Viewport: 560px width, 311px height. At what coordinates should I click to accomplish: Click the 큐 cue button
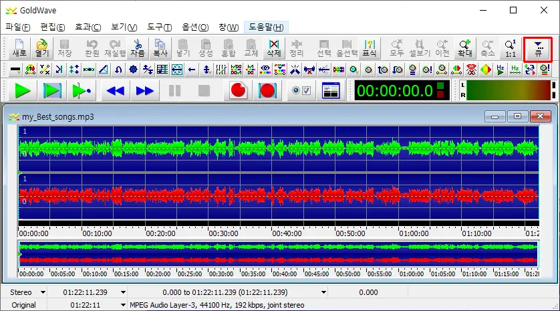click(x=538, y=49)
